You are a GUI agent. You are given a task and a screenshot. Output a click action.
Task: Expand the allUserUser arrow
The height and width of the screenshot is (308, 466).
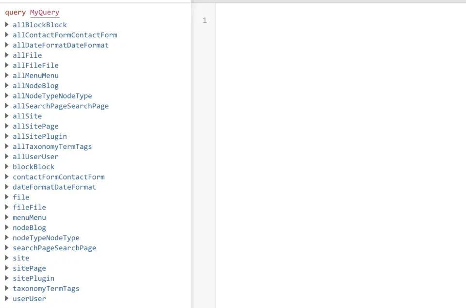[x=6, y=156]
